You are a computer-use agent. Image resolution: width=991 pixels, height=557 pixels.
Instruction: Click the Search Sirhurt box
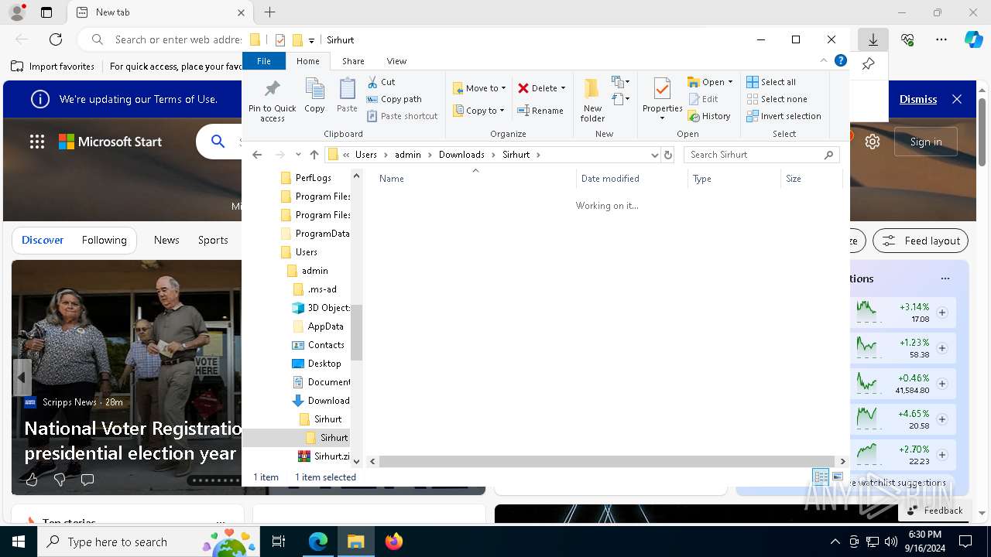point(761,155)
